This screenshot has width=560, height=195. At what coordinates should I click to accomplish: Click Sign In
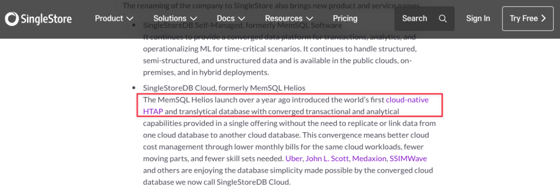(478, 18)
